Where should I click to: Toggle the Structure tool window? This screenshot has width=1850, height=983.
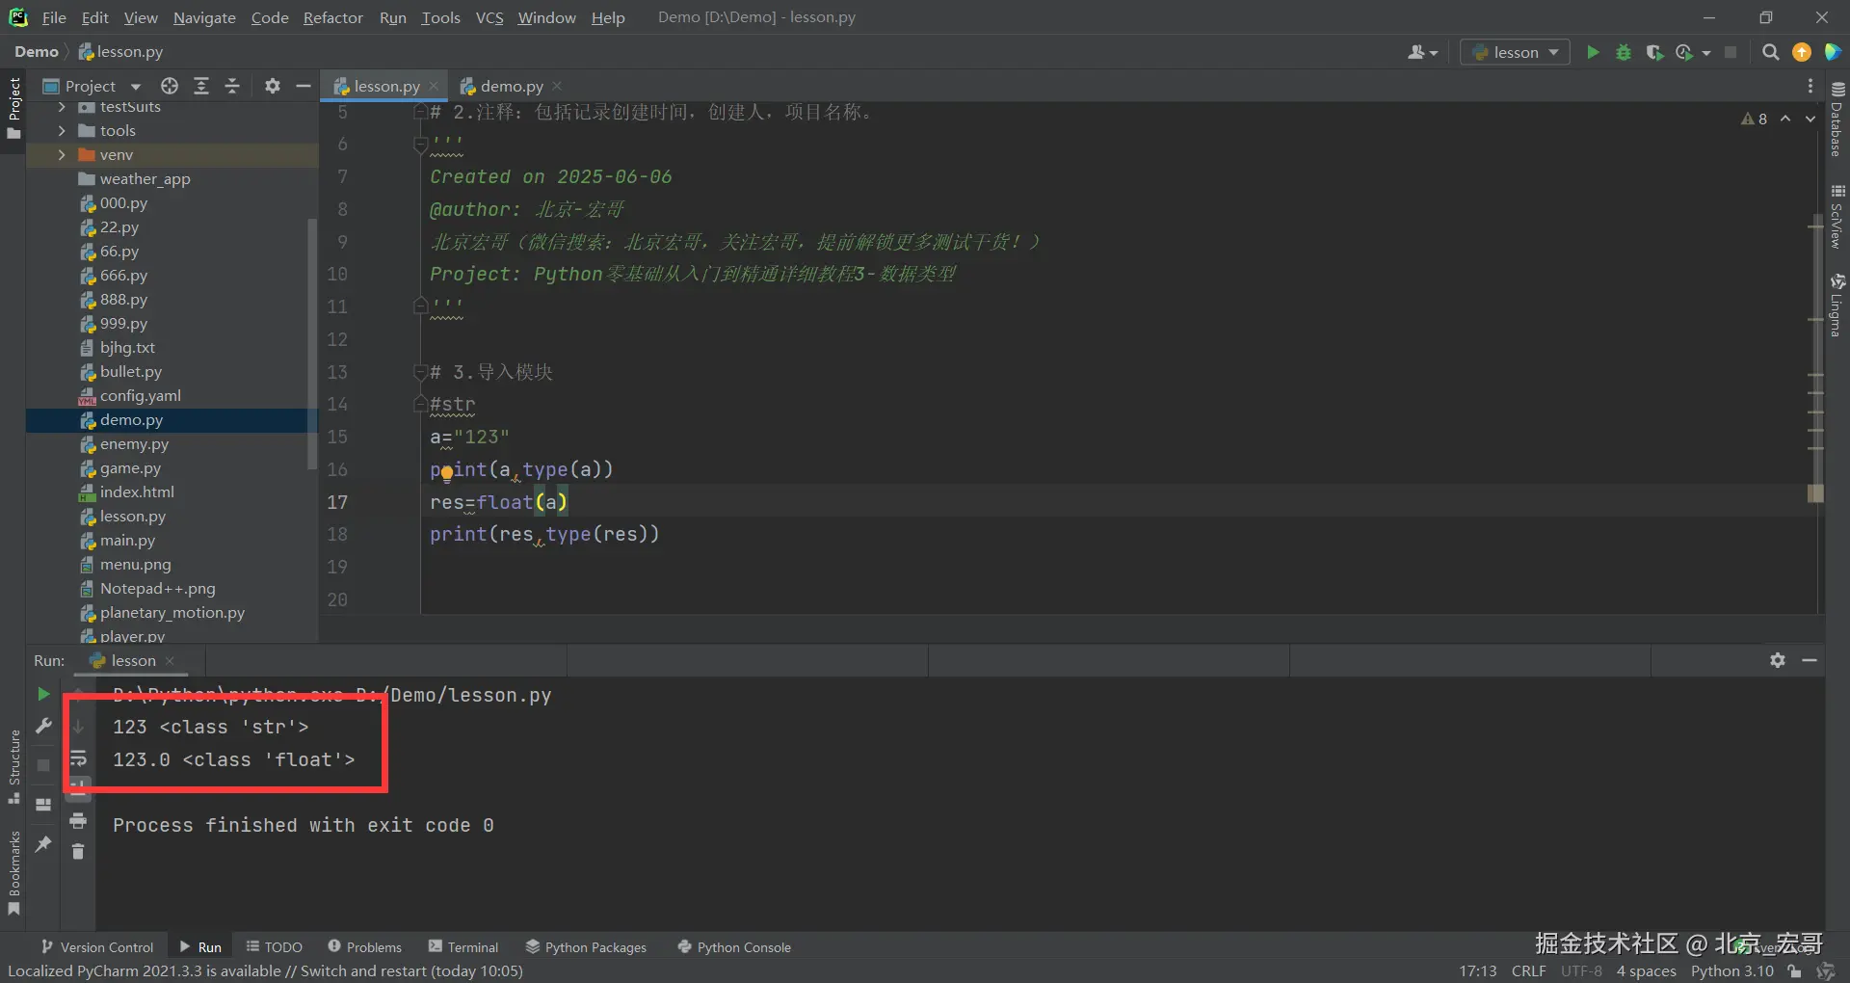(13, 766)
